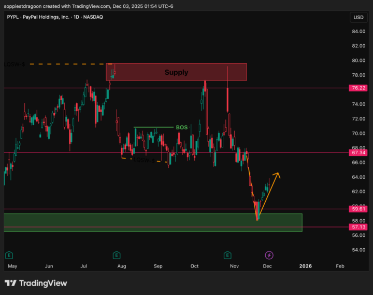Click the 56.00 price axis value
This screenshot has width=373, height=295.
coord(358,235)
